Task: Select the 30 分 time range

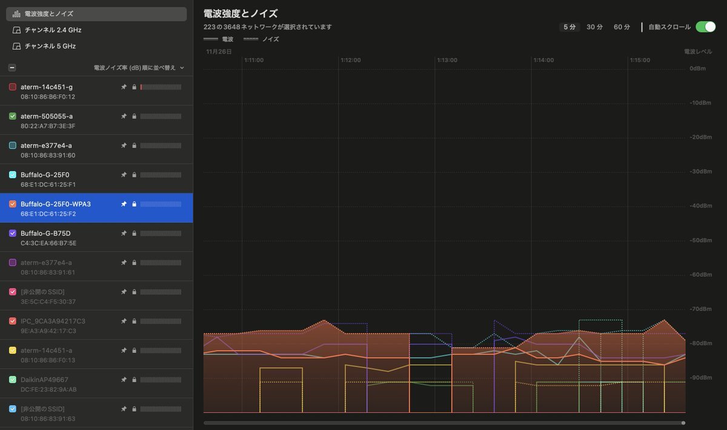Action: (x=594, y=27)
